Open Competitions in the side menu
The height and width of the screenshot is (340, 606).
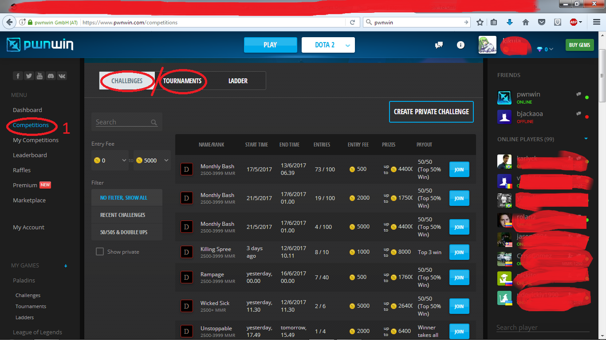point(31,125)
